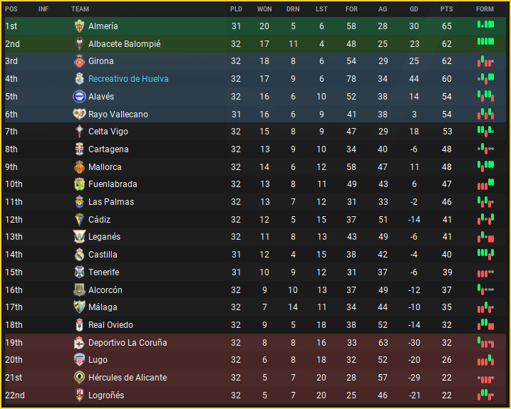511x409 pixels.
Task: Click the TEAM column header
Action: pos(81,9)
